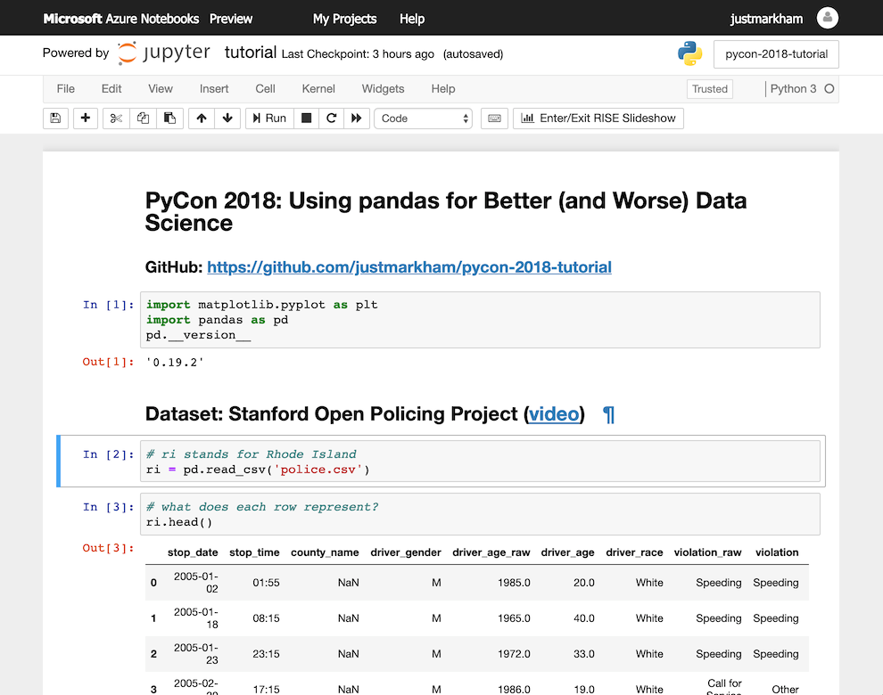Cut selected cells with the scissors icon
This screenshot has width=883, height=695.
point(115,118)
